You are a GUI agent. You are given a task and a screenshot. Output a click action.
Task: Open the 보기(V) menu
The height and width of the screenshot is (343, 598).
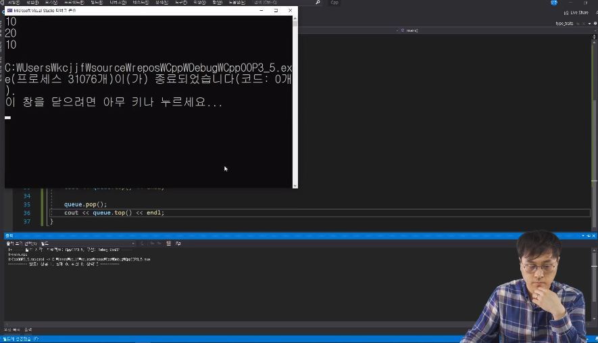click(x=51, y=2)
